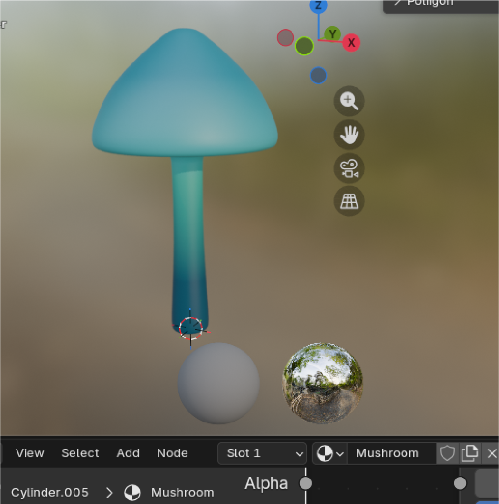Click the red X axis gizmo handle
The image size is (499, 504).
click(351, 43)
